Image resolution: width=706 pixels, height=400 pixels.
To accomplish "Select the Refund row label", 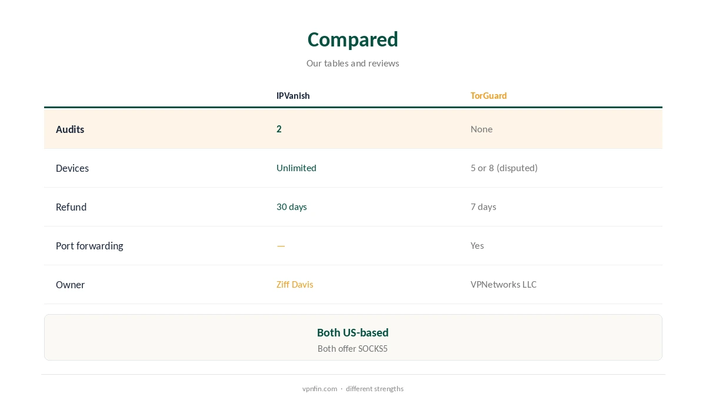I will 71,207.
